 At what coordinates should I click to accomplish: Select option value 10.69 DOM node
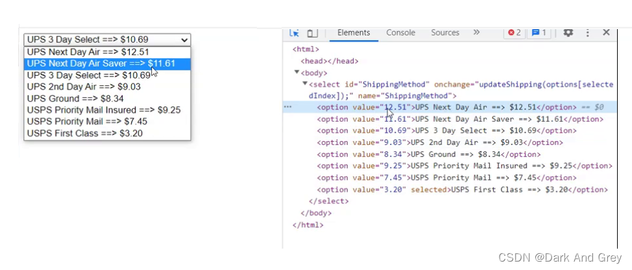(446, 131)
